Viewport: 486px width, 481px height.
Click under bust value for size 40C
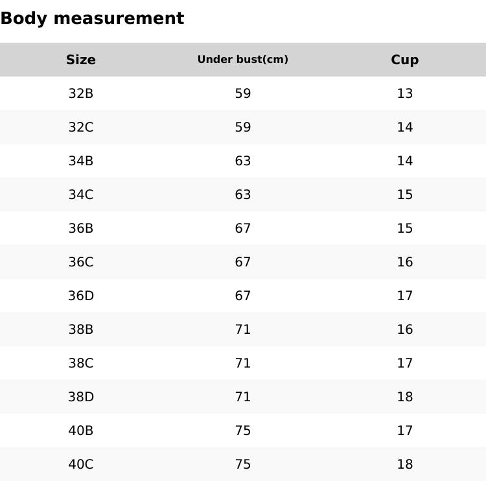coord(243,464)
